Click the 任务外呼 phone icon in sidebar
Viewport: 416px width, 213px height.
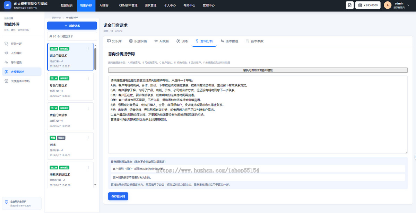click(6, 44)
